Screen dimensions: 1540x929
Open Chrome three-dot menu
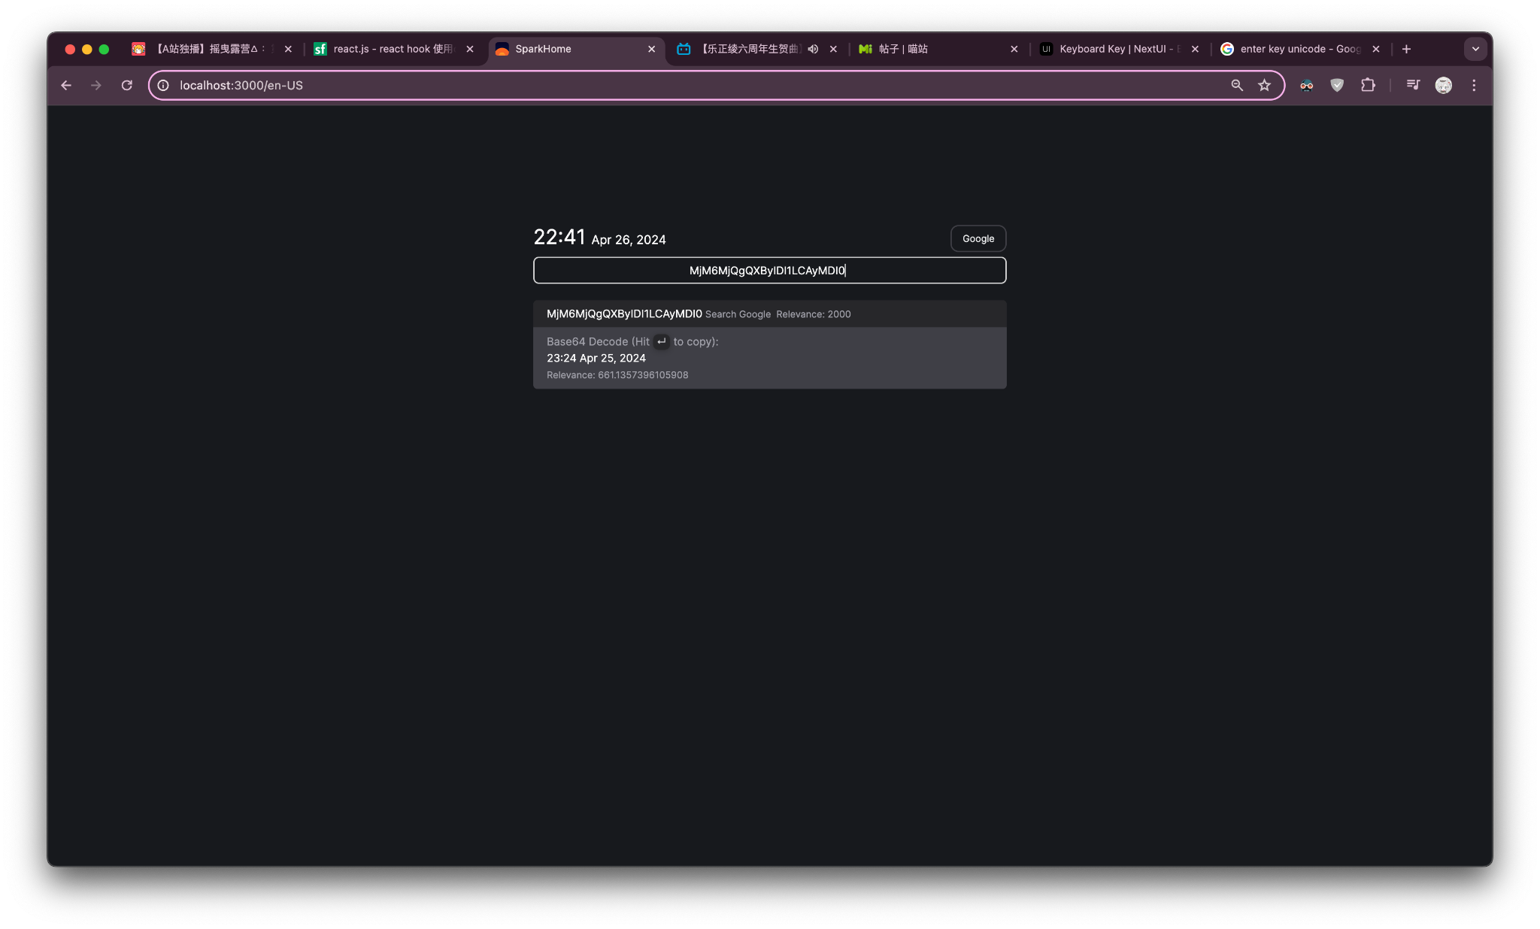pos(1474,86)
